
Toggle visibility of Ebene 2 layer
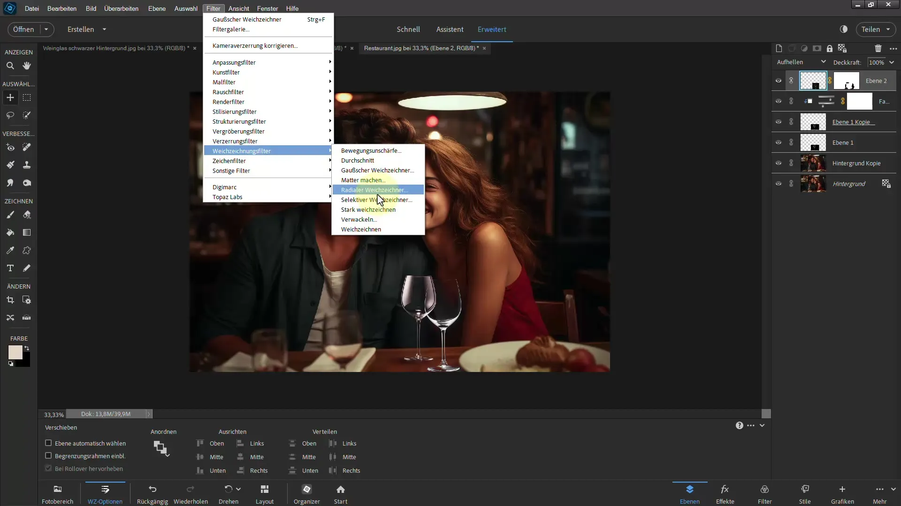[x=779, y=80]
